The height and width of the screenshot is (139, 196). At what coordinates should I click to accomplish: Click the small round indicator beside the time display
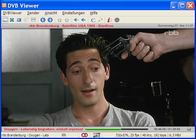189,129
